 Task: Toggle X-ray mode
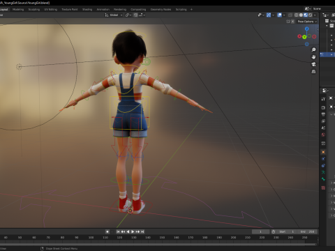pyautogui.click(x=290, y=15)
